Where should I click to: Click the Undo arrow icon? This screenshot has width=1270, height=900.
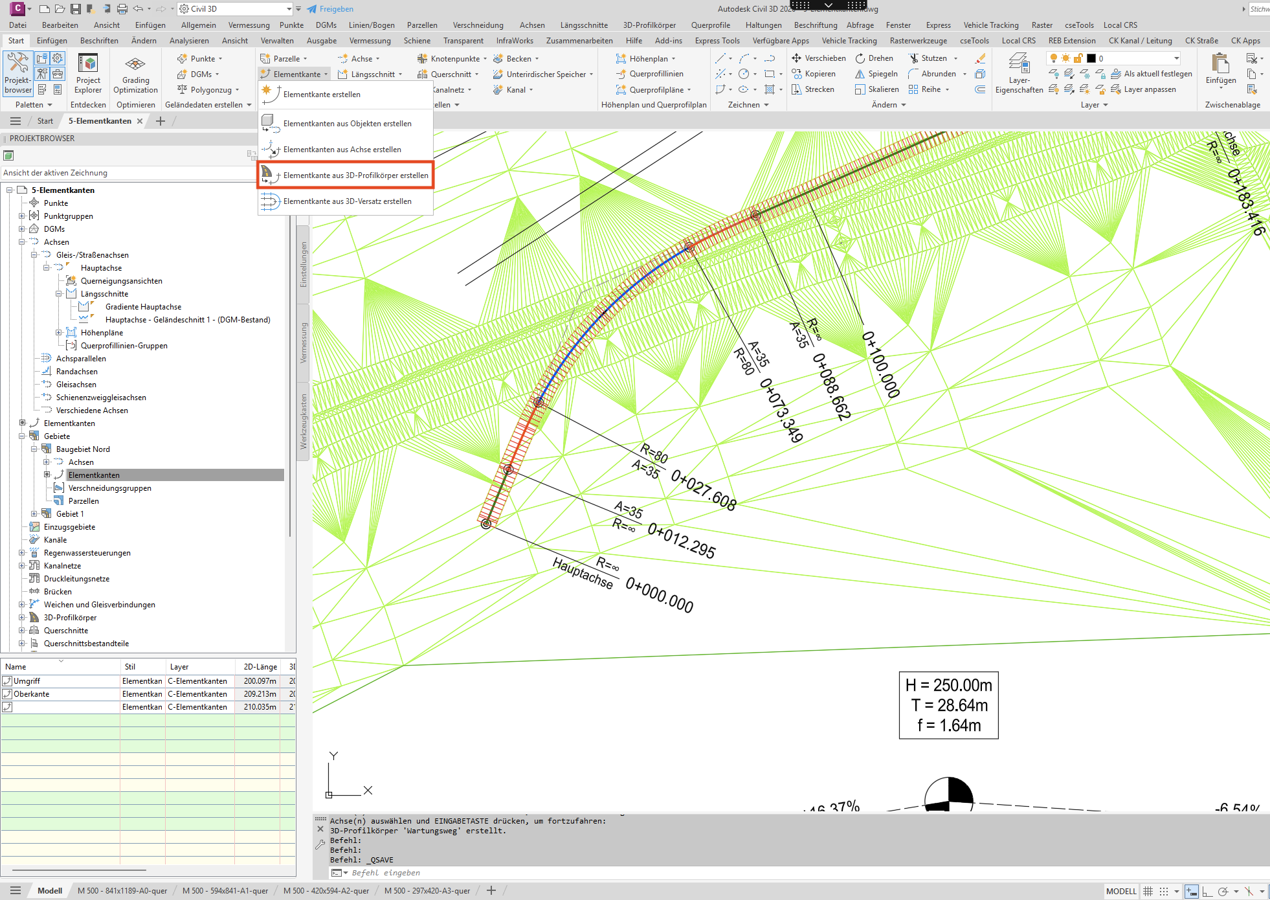138,9
